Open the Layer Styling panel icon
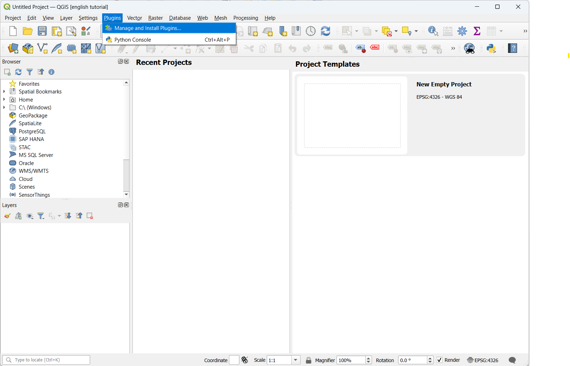 (x=7, y=216)
